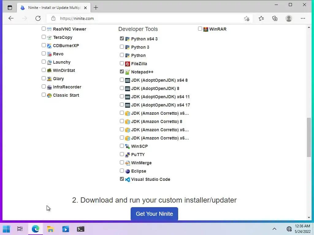Screen dimensions: 314x235
Task: Click the WinSCP icon
Action: tap(128, 146)
